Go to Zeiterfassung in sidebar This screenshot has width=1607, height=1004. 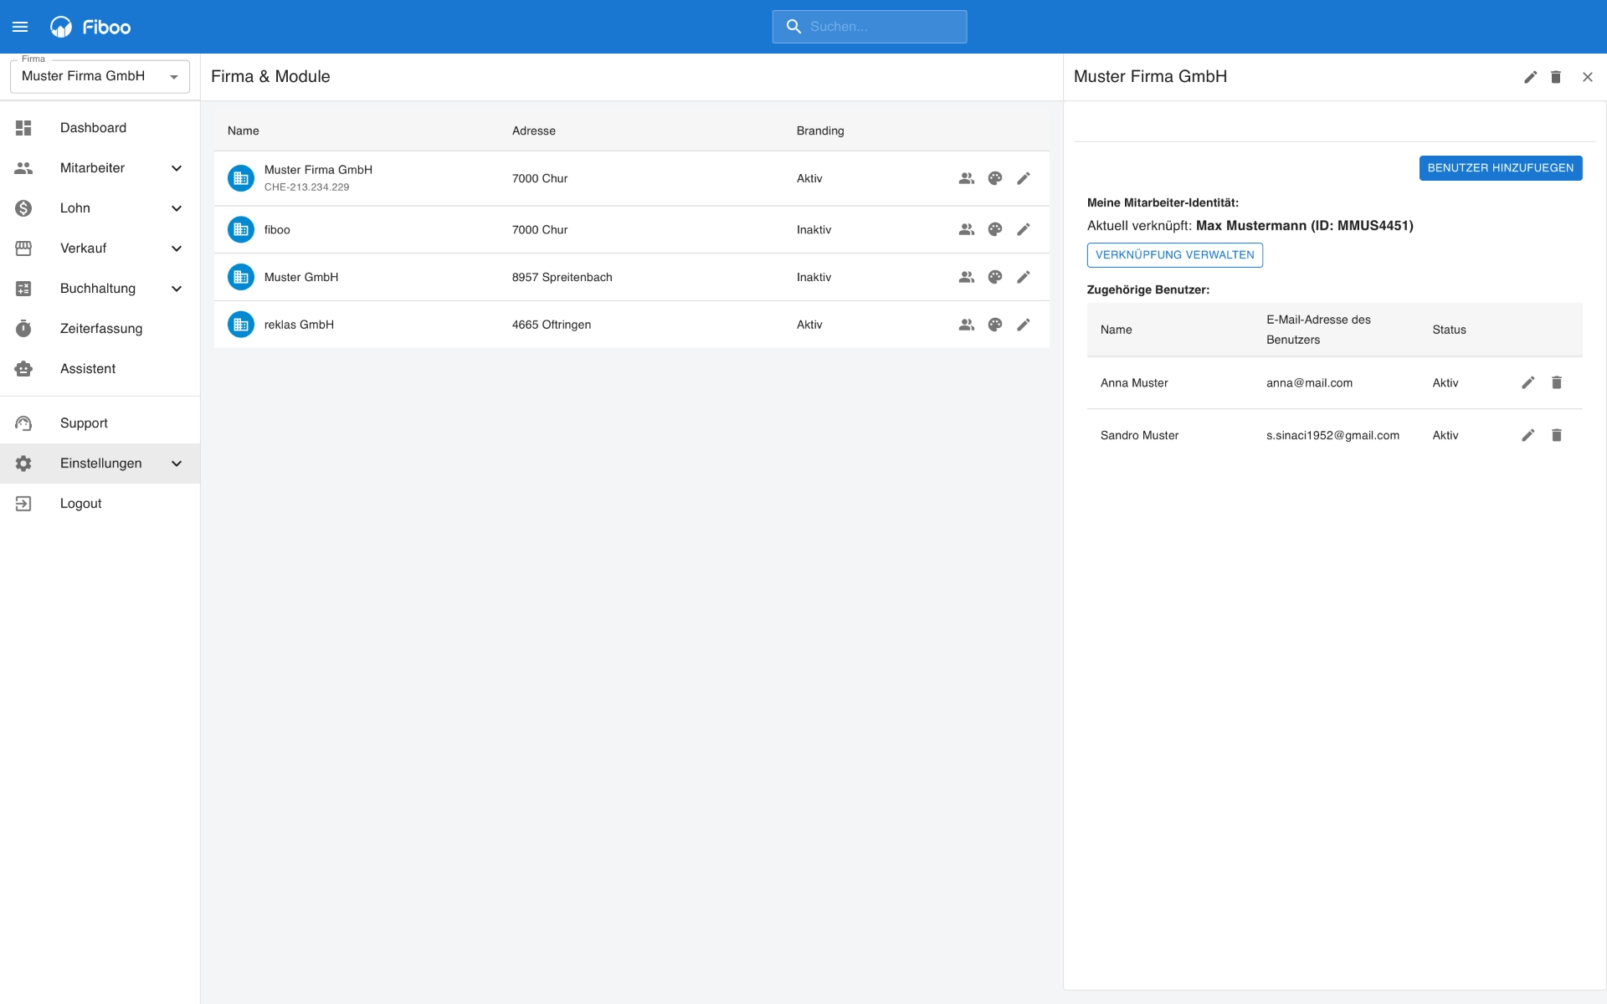(x=100, y=329)
